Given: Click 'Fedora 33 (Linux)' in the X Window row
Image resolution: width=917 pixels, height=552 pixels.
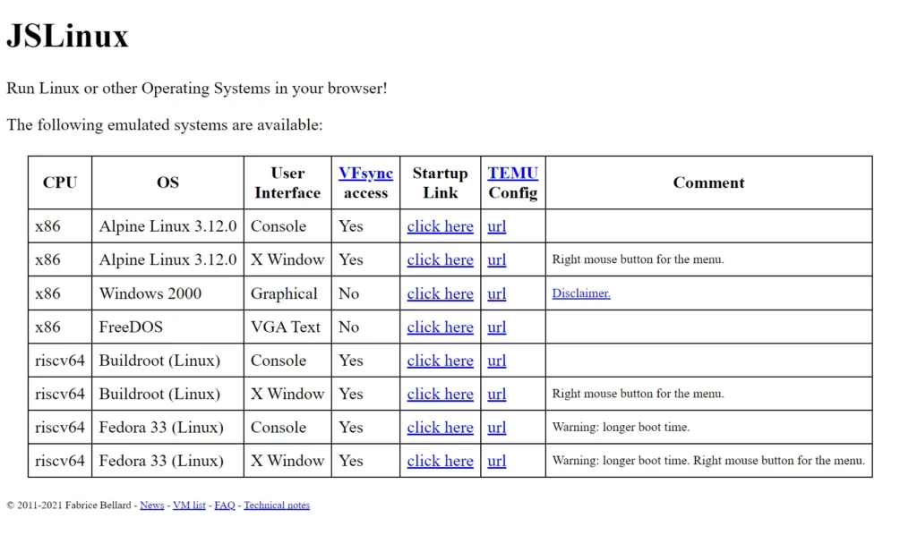Looking at the screenshot, I should tap(161, 460).
